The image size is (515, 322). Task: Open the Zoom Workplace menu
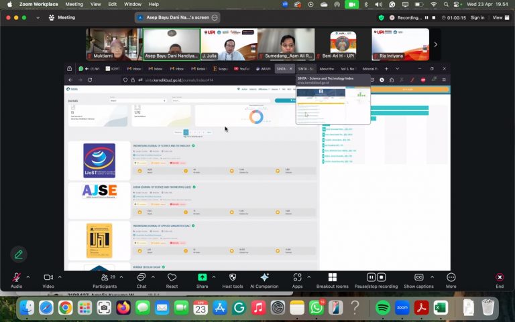click(38, 4)
